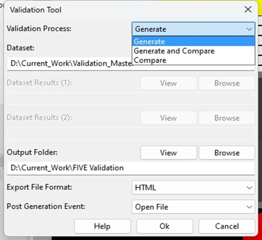Confirm with the Ok button
This screenshot has width=262, height=240.
coord(165,226)
